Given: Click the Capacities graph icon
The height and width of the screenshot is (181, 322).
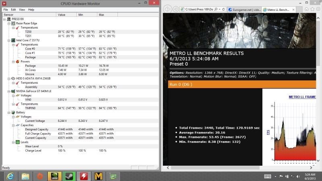Looking at the screenshot, I should tap(18, 125).
